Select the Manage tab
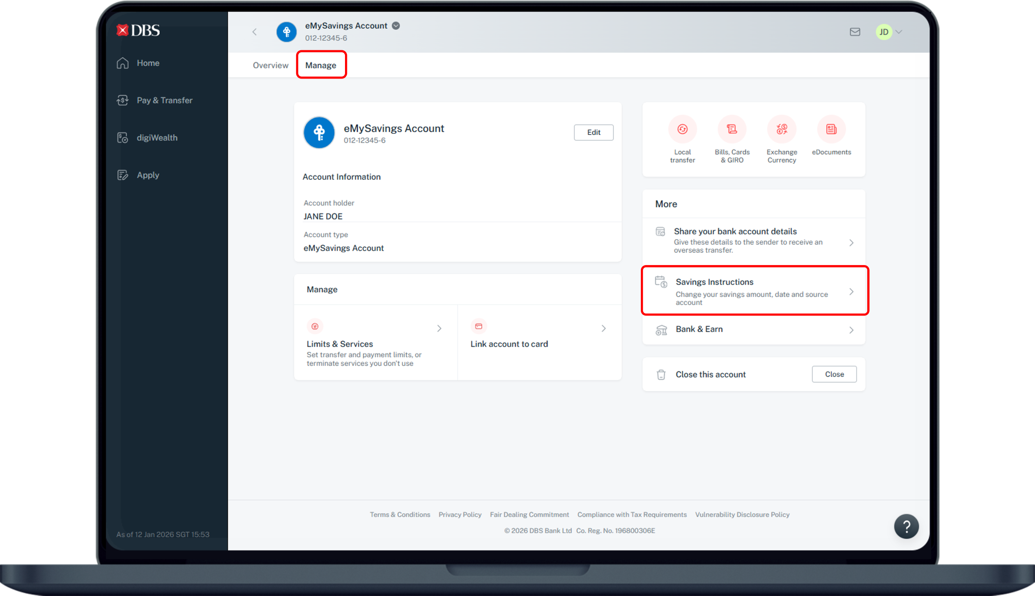Viewport: 1035px width, 596px height. [321, 66]
